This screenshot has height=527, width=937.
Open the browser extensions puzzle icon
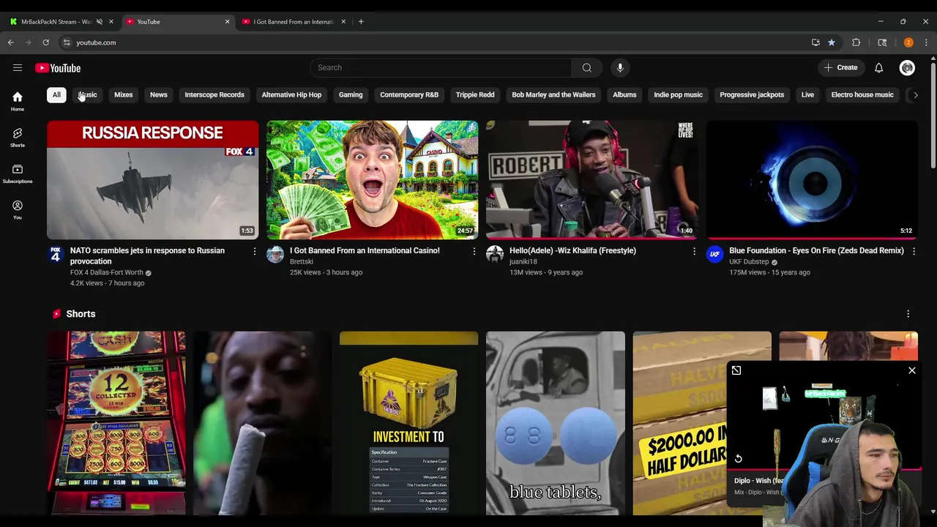coord(856,42)
